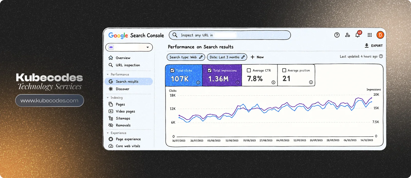Edit the Date filter pencil icon
The width and height of the screenshot is (411, 178).
pyautogui.click(x=243, y=57)
